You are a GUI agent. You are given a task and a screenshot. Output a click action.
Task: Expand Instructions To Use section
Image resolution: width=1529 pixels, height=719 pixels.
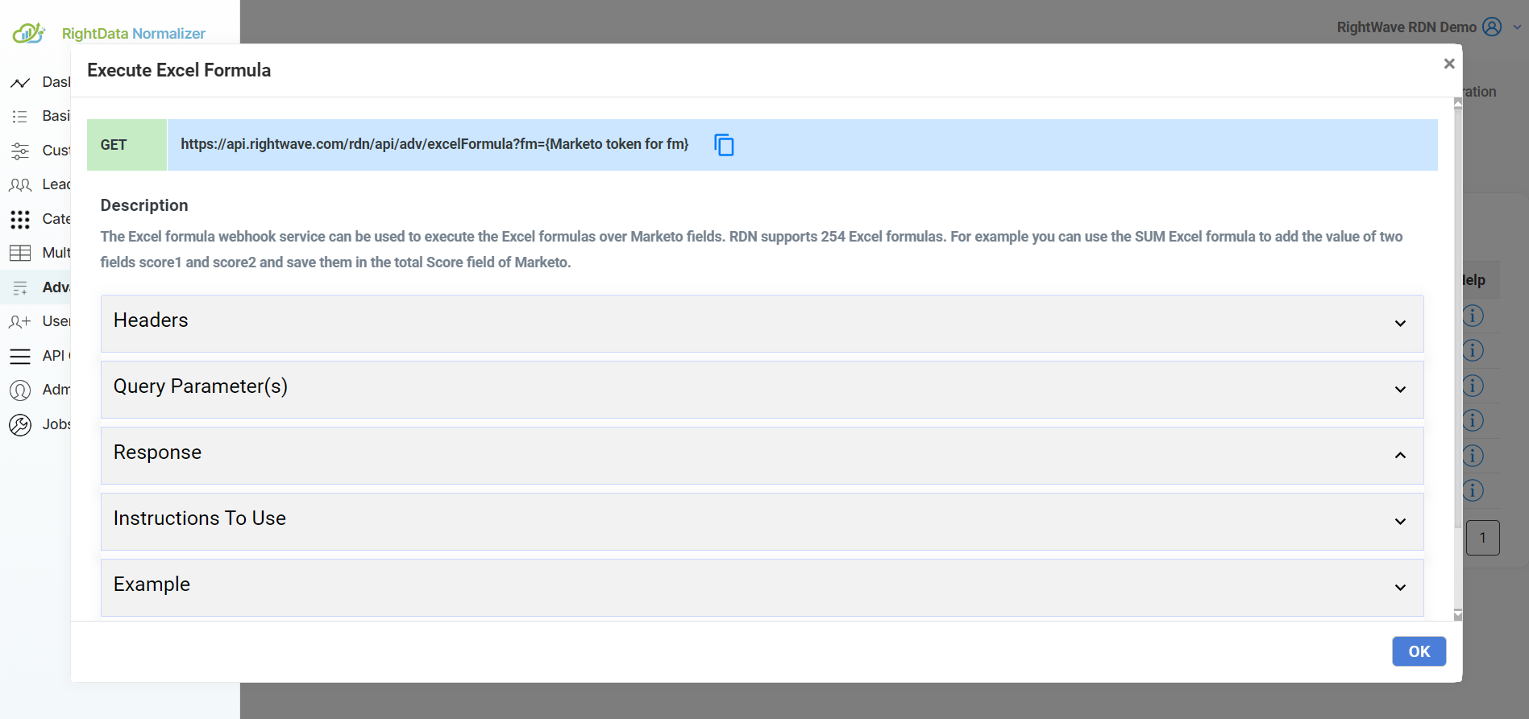point(762,521)
